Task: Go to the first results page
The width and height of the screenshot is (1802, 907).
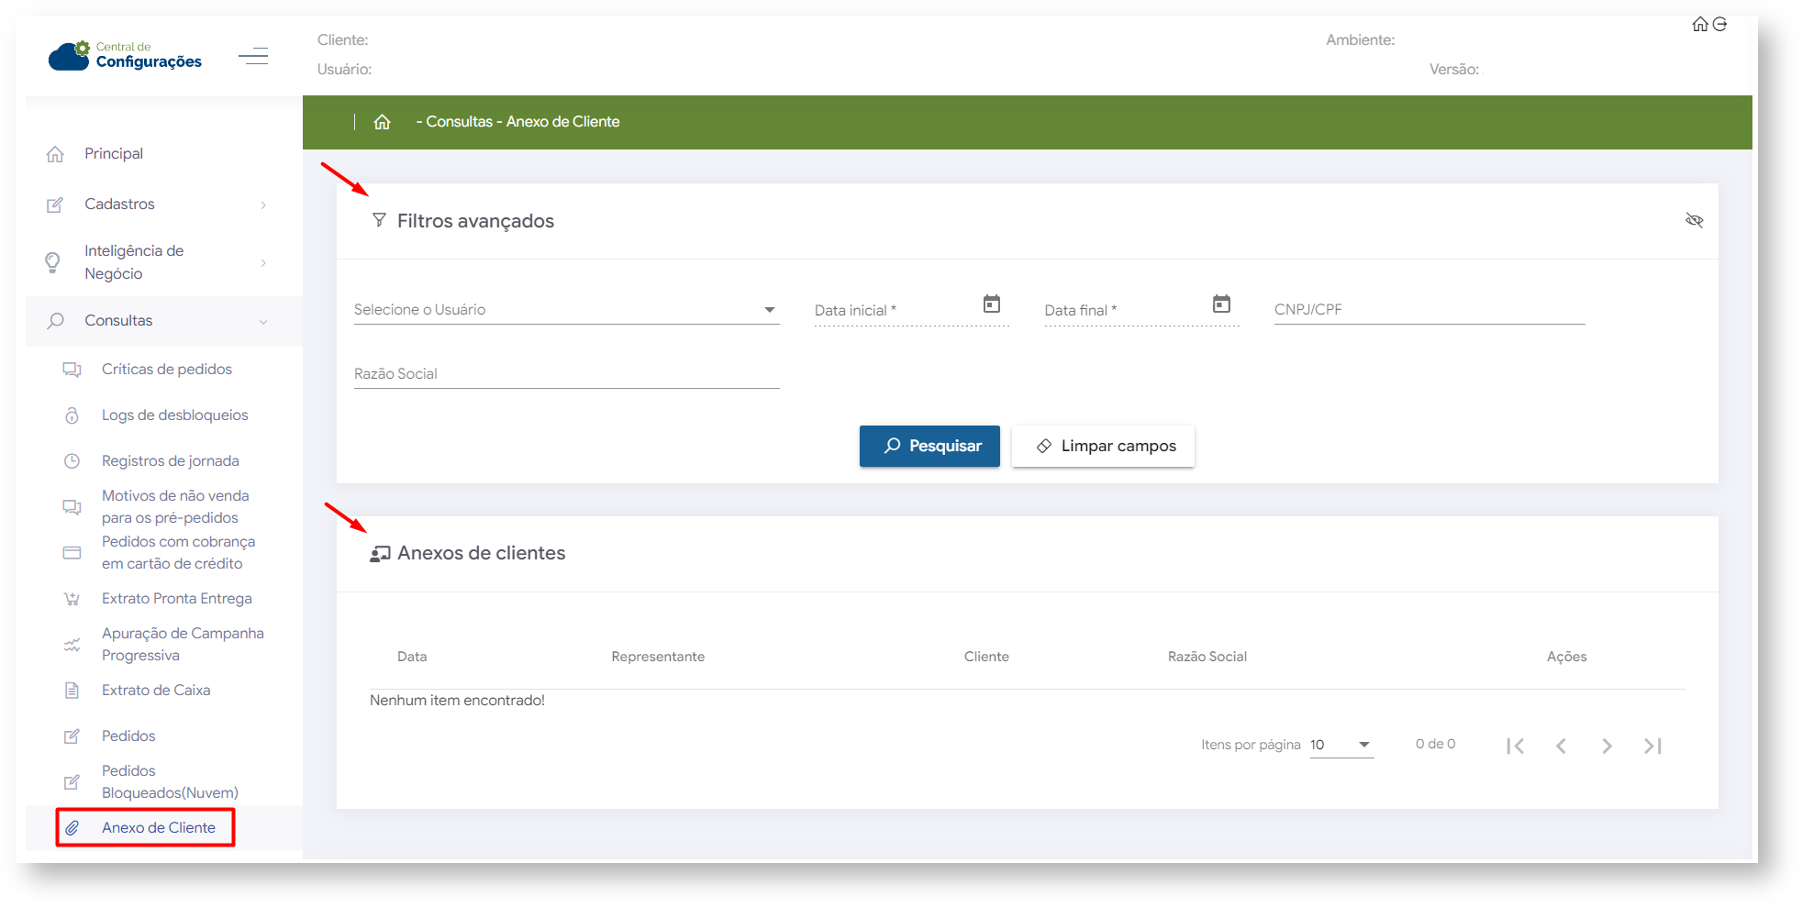Action: (x=1515, y=746)
